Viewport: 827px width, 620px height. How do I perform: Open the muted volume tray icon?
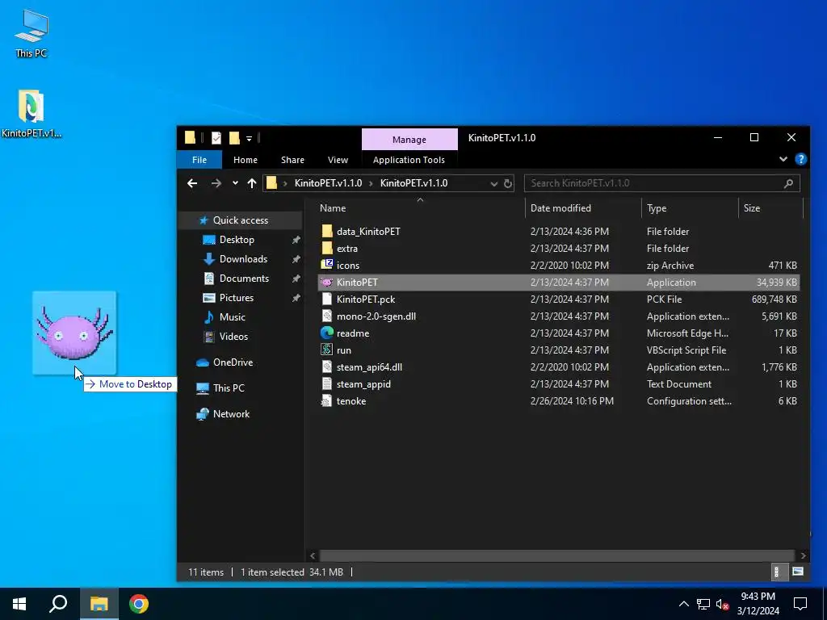tap(723, 604)
